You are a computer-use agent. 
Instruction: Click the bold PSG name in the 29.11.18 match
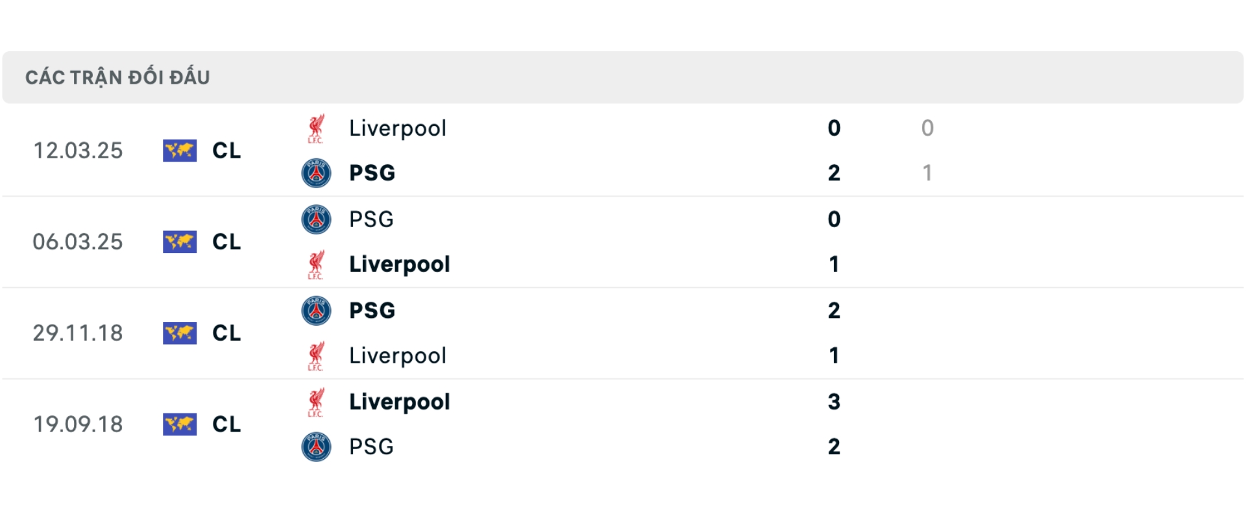tap(372, 311)
